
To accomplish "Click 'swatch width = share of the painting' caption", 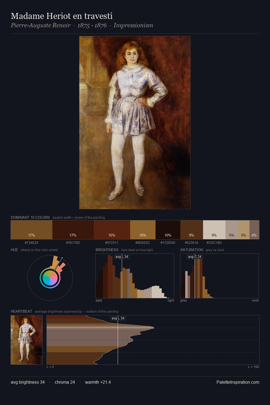I will (79, 217).
